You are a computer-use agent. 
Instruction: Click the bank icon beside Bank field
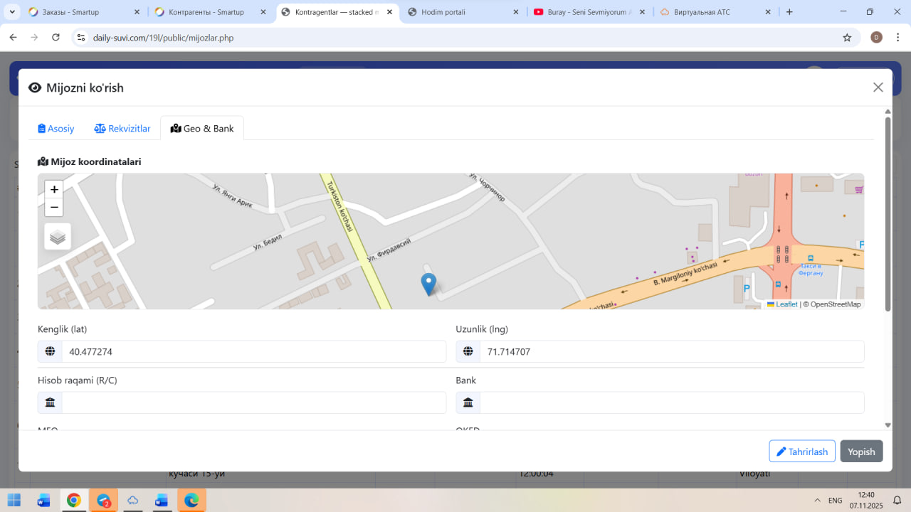click(x=468, y=402)
